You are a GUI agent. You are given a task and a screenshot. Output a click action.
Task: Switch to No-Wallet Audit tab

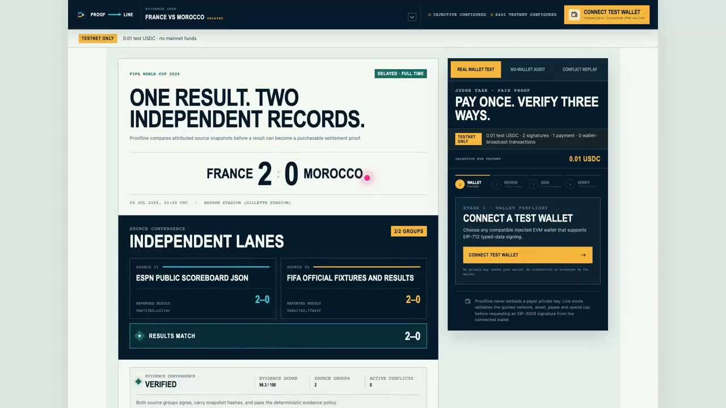[x=527, y=69]
